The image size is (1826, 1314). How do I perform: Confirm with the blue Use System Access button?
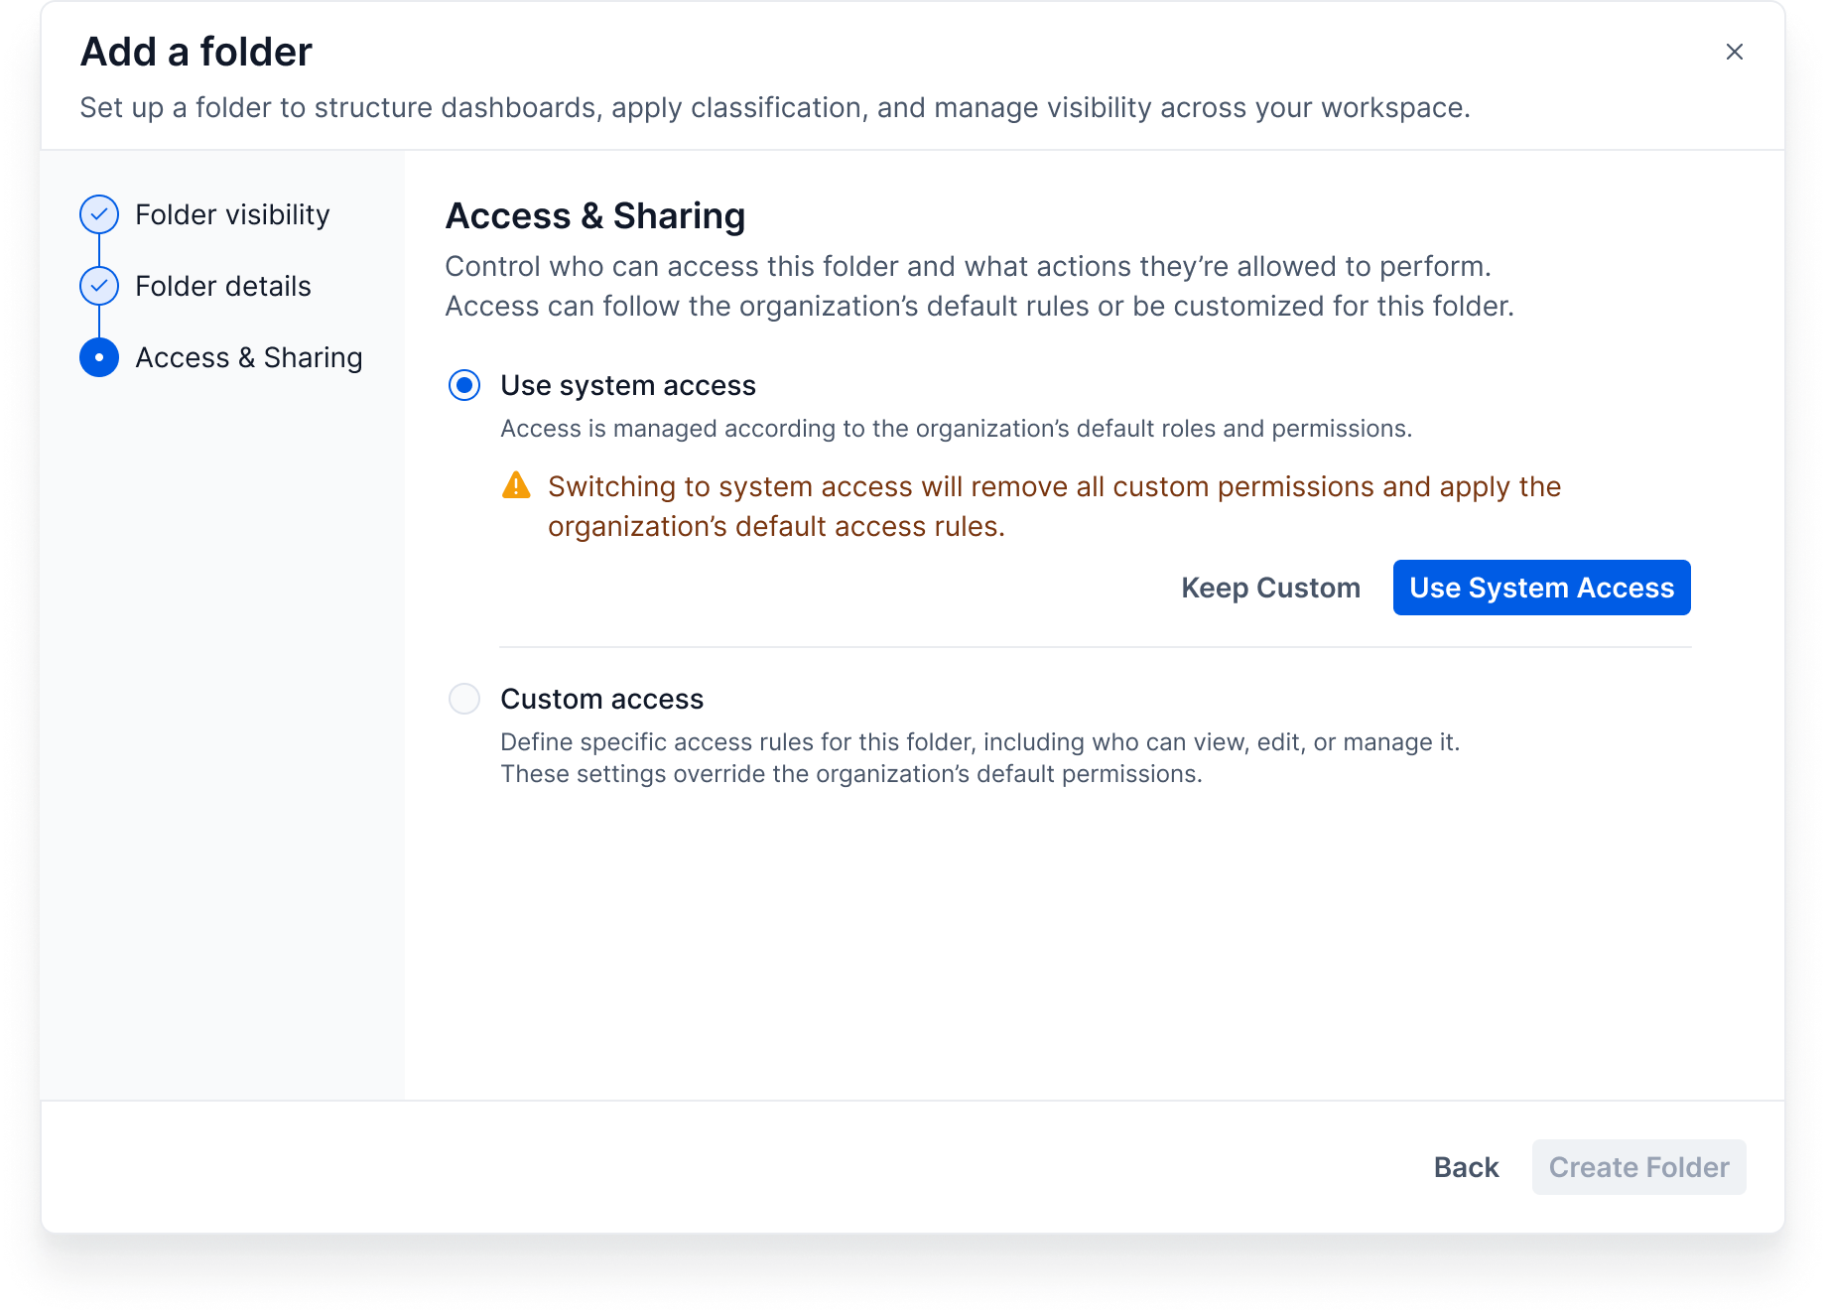(1541, 588)
